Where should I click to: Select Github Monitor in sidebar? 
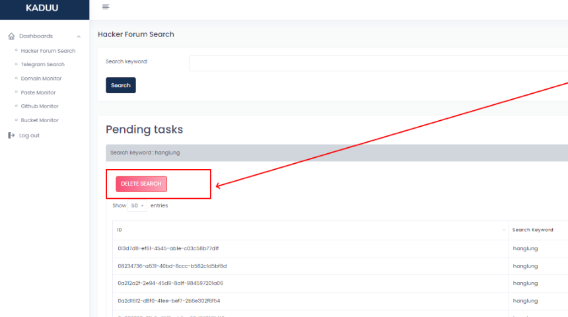pos(40,106)
